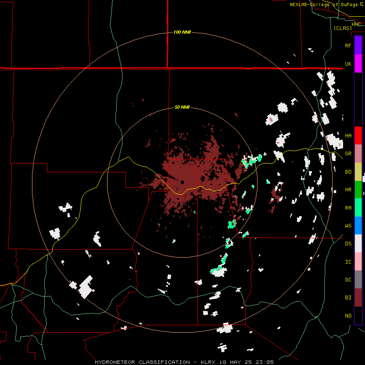Viewport: 365px width, 365px height.
Task: Select the GR graupel legend color swatch
Action: [358, 154]
